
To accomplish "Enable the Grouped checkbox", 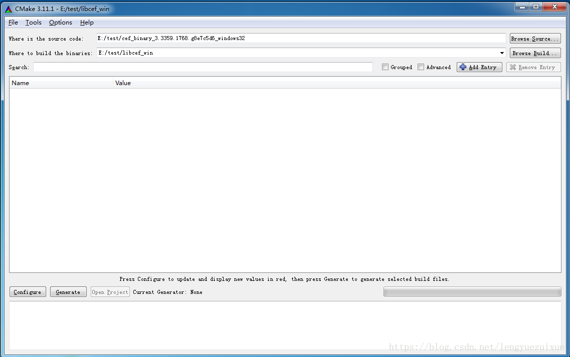I will click(386, 67).
